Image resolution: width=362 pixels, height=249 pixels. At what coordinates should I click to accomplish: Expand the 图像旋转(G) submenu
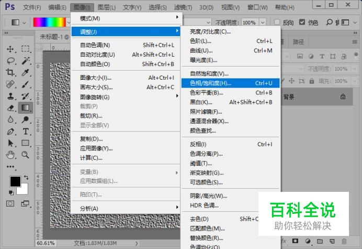tap(126, 97)
